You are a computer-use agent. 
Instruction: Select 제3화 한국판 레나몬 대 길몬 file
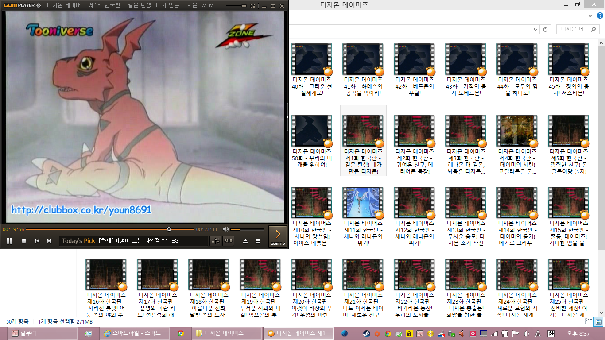(x=466, y=145)
